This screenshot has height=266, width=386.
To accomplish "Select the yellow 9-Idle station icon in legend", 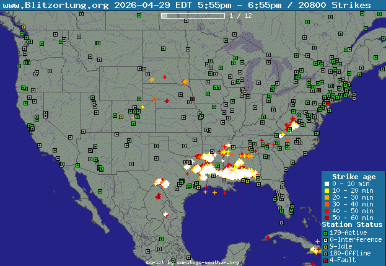I will [x=326, y=246].
